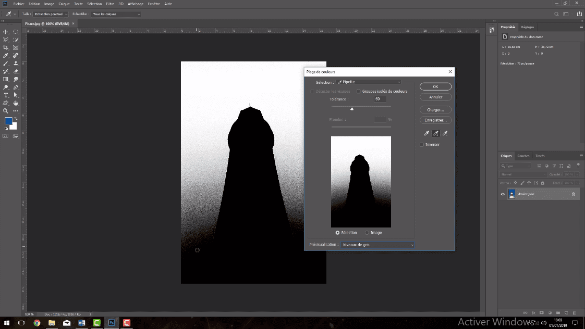Check the Inverser checkbox
Screen dimensions: 585x329
pyautogui.click(x=422, y=145)
